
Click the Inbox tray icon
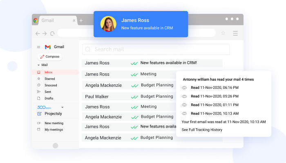[39, 72]
